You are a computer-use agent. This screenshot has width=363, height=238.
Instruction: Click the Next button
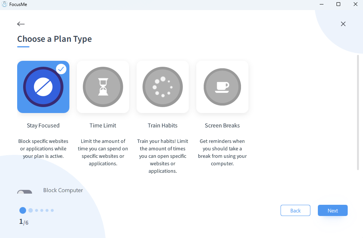click(x=332, y=210)
